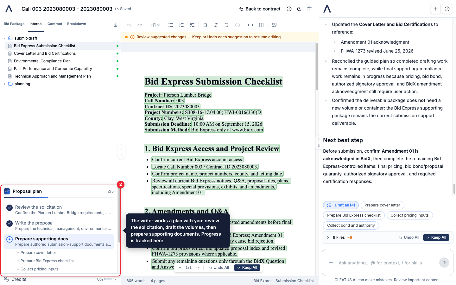Undo All changes for 9 Files
The width and height of the screenshot is (456, 285).
409,237
